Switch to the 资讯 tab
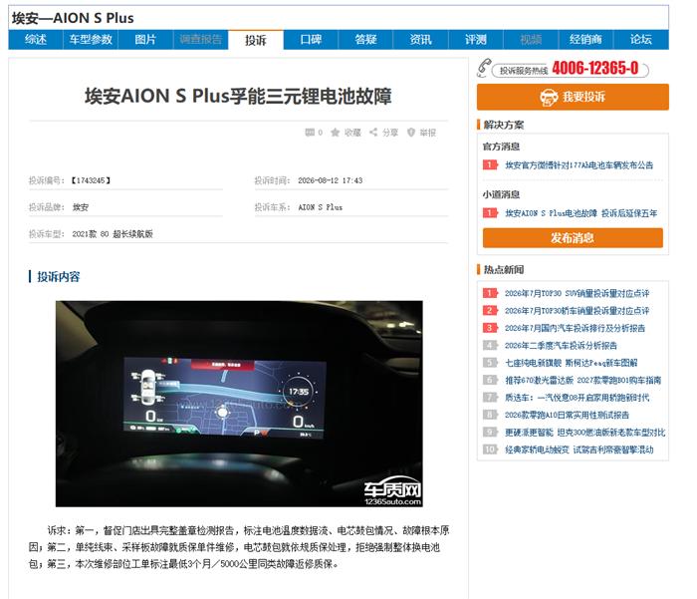The image size is (697, 599). 420,40
